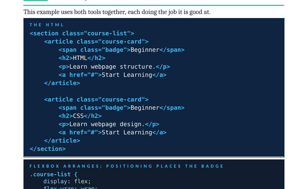Select the <h2>CSS</h2> code line

[x=80, y=116]
